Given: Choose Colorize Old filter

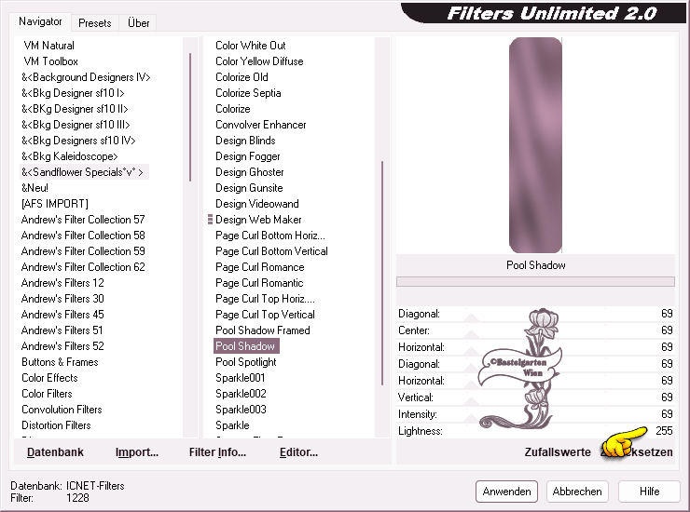Looking at the screenshot, I should (x=241, y=77).
